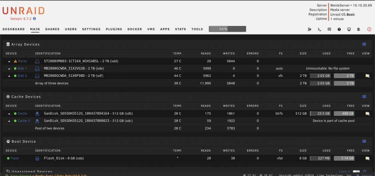Click the green status ball for Disk 2
The width and height of the screenshot is (375, 176).
(15, 76)
